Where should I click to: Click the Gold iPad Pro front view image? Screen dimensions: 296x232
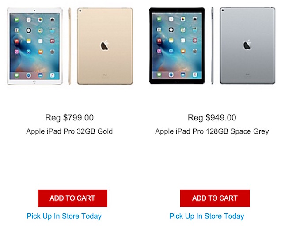tap(34, 46)
